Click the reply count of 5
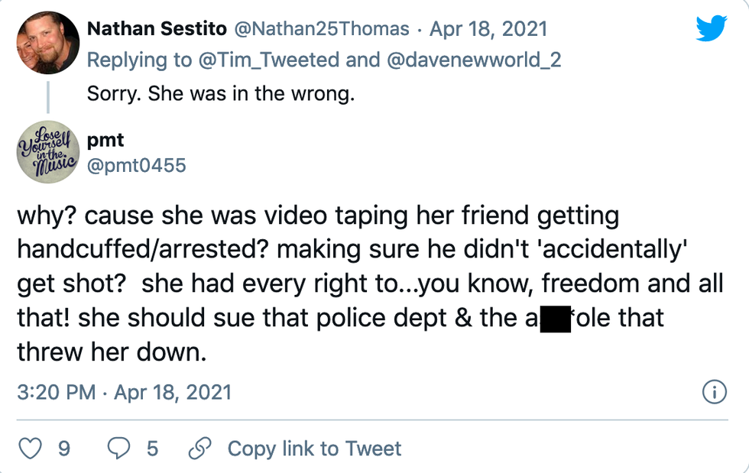 point(152,448)
